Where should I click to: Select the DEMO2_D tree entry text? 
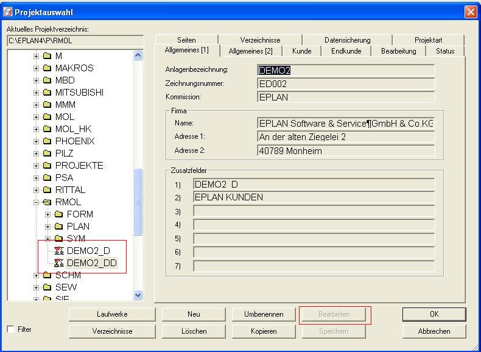(88, 251)
